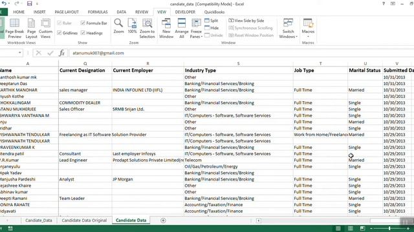Screen dimensions: 414x232
Task: Select the cell 'Oil/Gas/Petroleum/Energy'
Action: pos(238,166)
